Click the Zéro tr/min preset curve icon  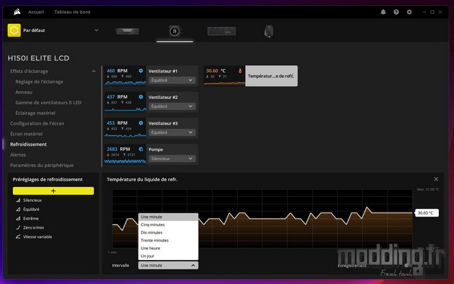pyautogui.click(x=18, y=227)
